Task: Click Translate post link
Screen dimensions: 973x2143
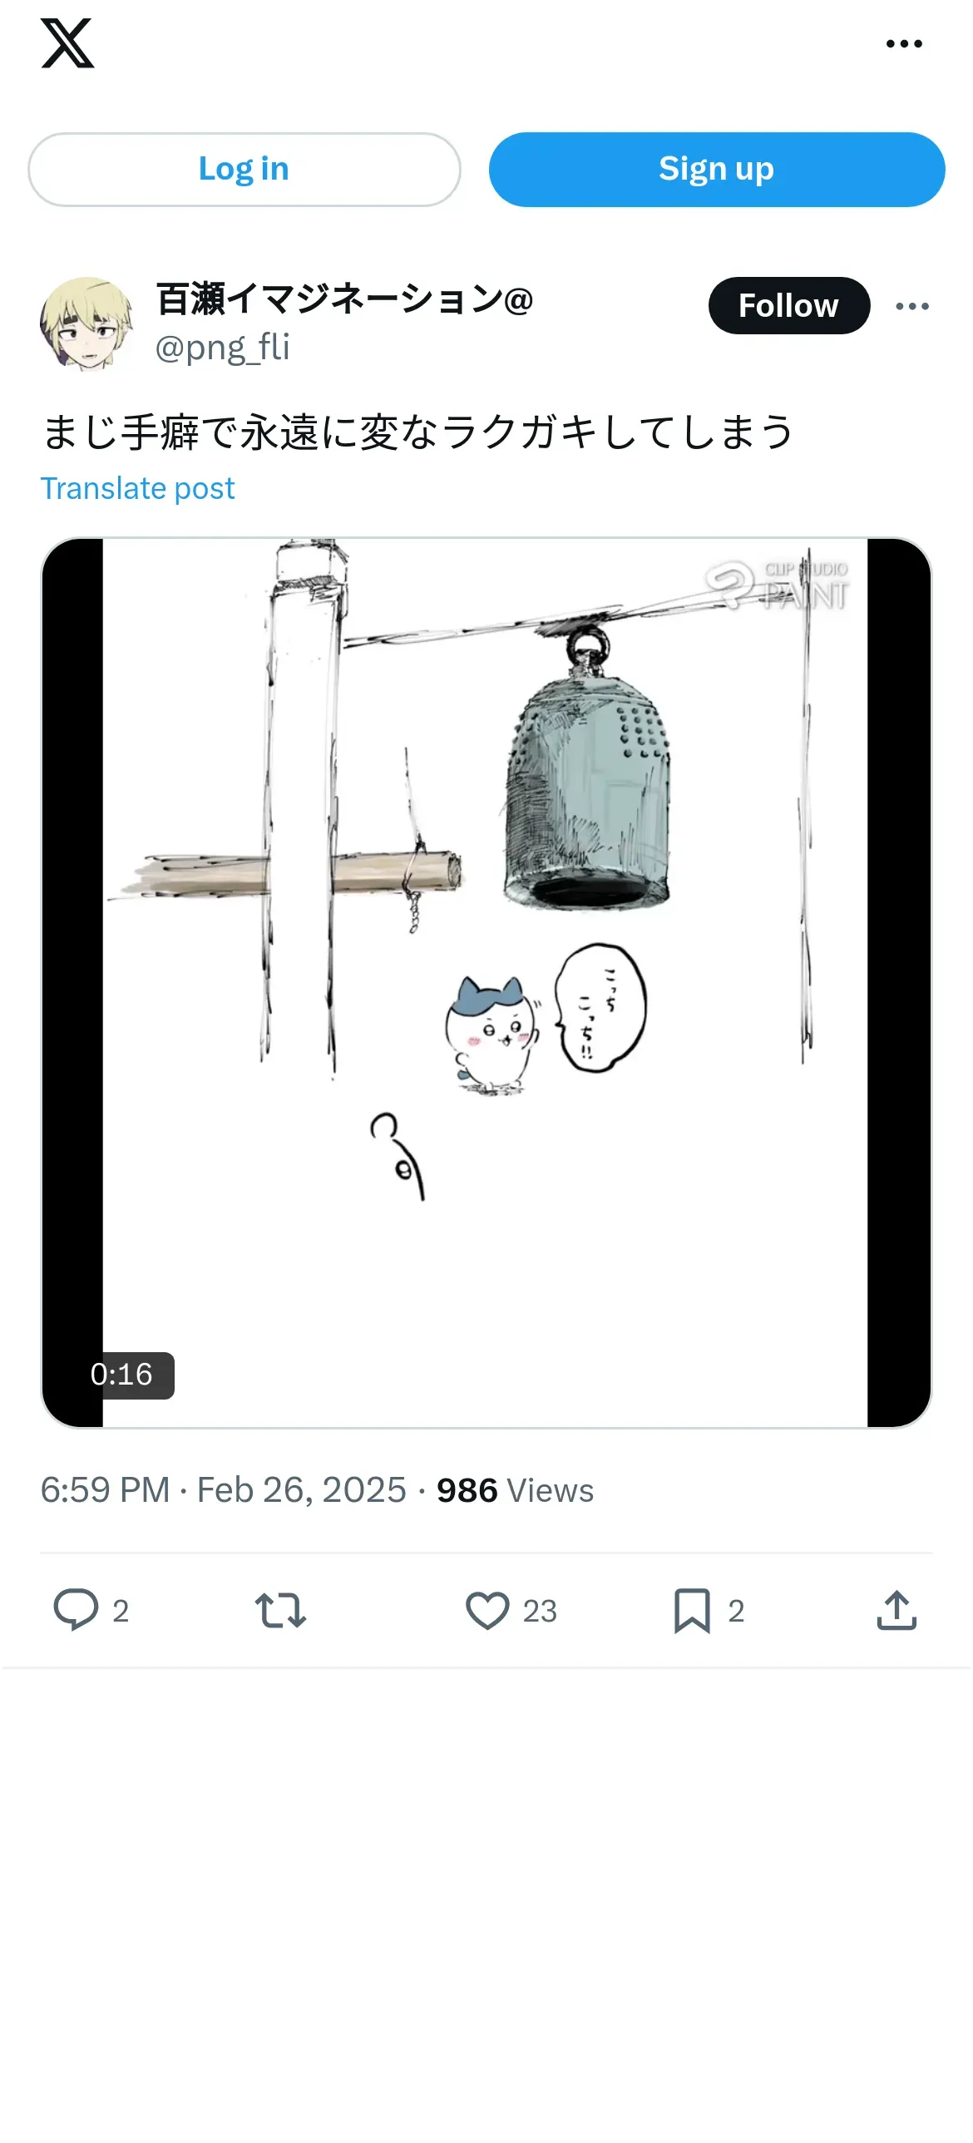Action: tap(138, 488)
